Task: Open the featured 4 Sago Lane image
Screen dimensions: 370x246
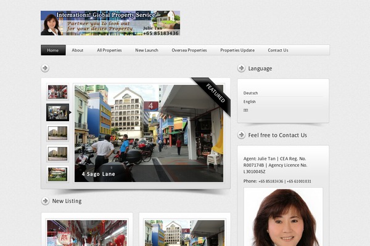Action: click(x=149, y=133)
